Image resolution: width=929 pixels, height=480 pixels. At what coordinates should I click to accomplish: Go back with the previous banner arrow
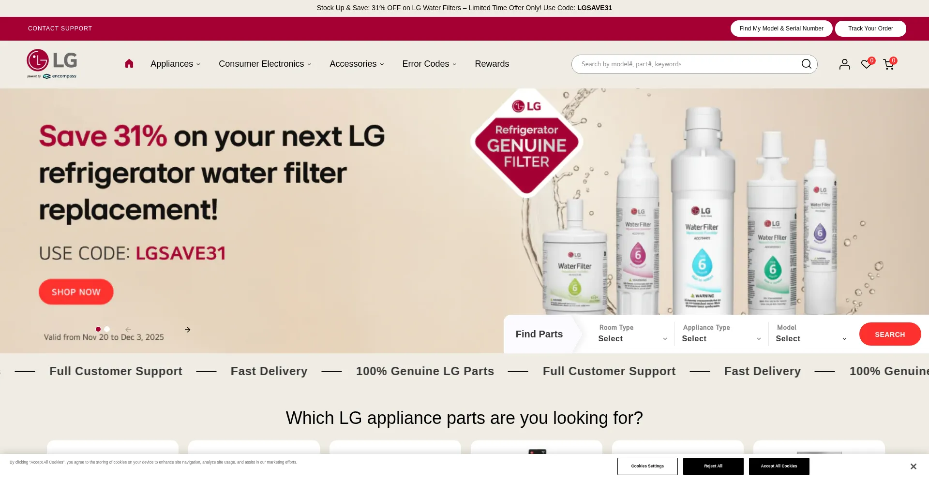pos(128,330)
